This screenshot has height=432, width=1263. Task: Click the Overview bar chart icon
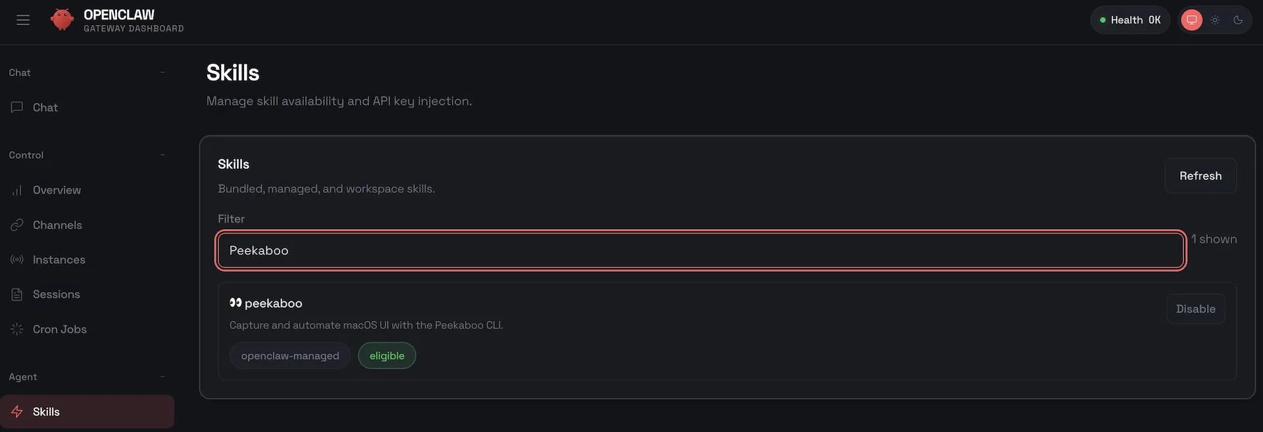pos(17,190)
